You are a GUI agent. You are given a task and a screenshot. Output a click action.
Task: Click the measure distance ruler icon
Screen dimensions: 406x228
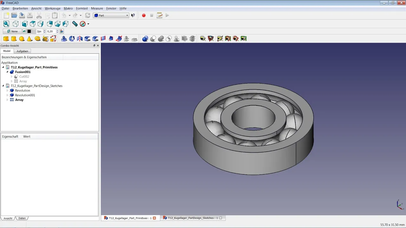tap(75, 24)
